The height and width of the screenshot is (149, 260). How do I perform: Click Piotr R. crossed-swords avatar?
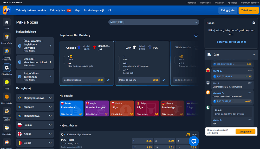(208, 83)
